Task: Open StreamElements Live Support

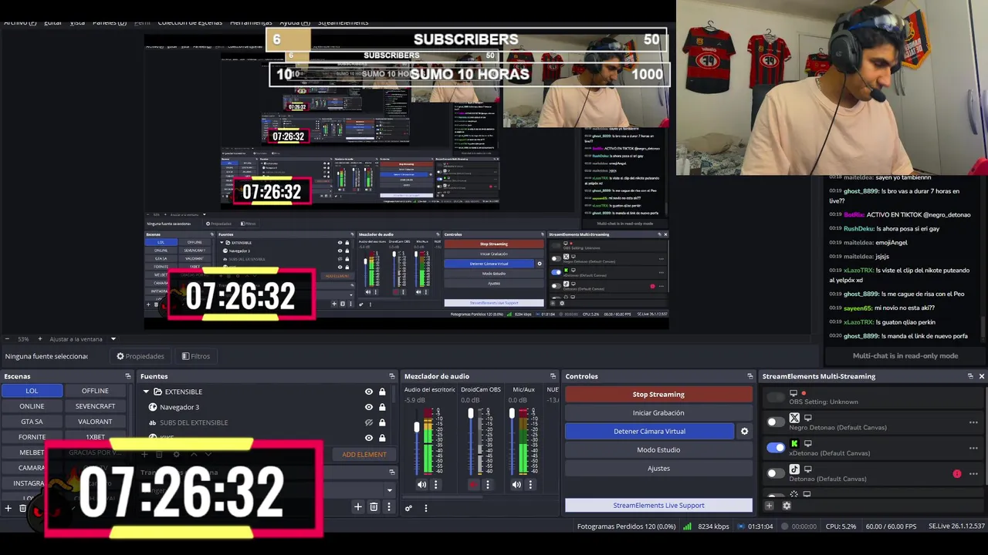Action: [x=658, y=506]
